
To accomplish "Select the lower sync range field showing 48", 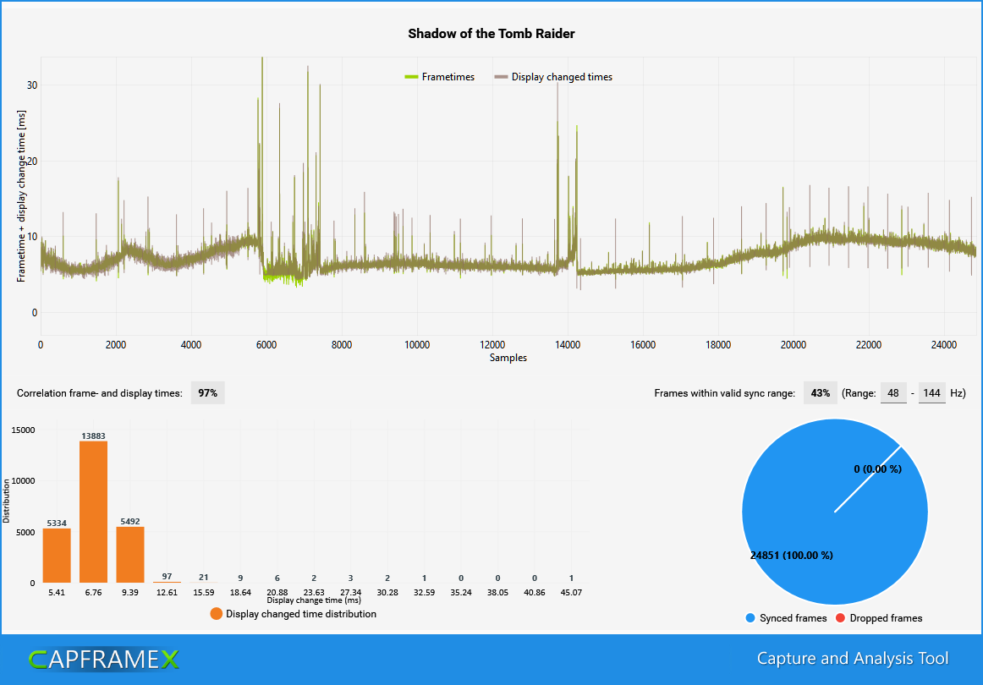I will coord(893,392).
